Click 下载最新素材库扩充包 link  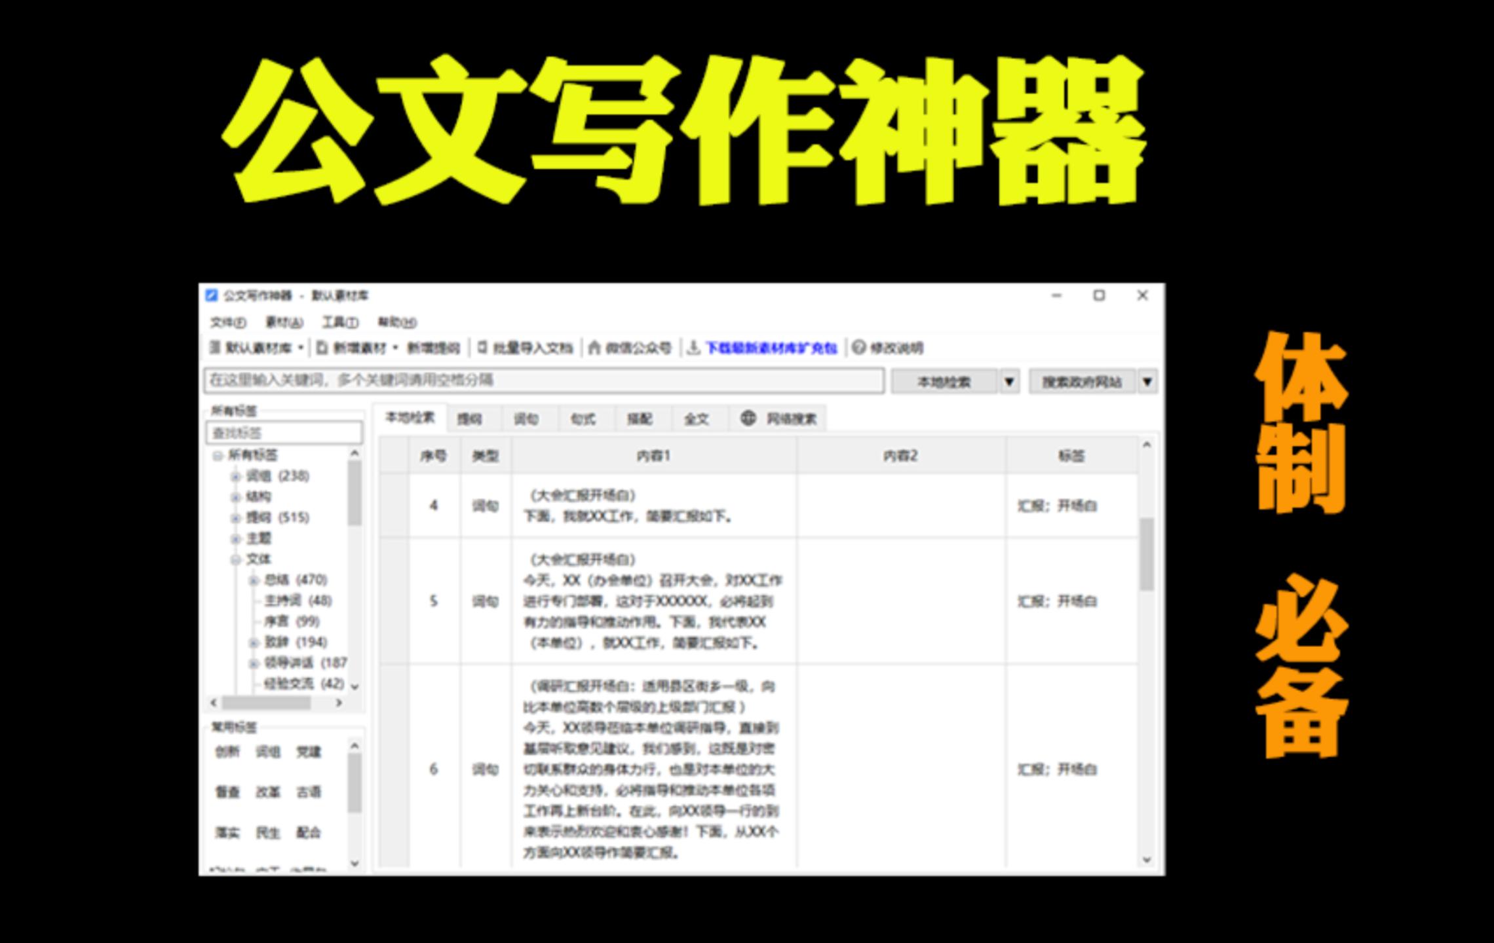click(x=771, y=348)
